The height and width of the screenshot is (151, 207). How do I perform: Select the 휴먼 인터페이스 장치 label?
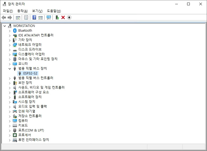pos(34,140)
